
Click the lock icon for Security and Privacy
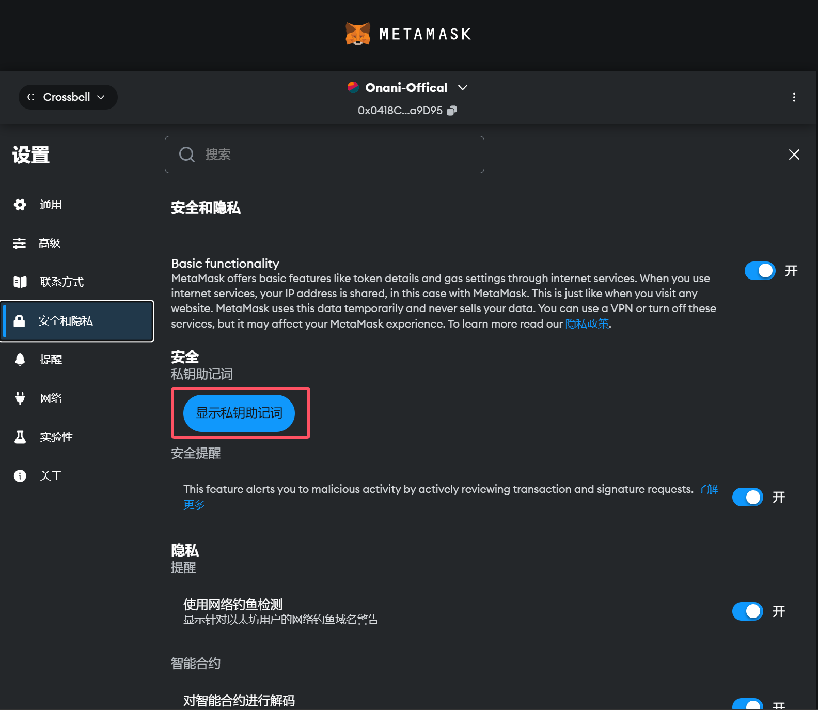[x=19, y=321]
